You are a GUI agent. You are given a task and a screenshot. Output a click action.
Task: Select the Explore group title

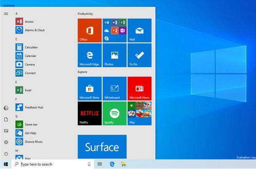pos(82,72)
